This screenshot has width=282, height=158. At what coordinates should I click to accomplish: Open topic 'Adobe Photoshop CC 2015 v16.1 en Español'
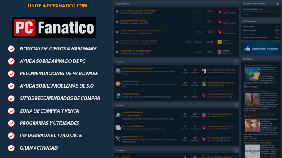[141, 31]
